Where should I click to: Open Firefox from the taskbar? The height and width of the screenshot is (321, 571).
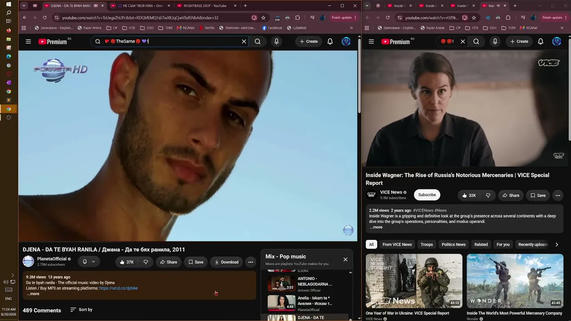point(8,30)
